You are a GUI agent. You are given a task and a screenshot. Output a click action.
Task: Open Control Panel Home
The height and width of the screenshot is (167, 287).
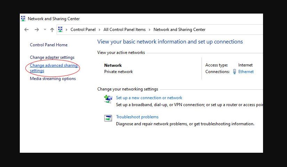49,45
